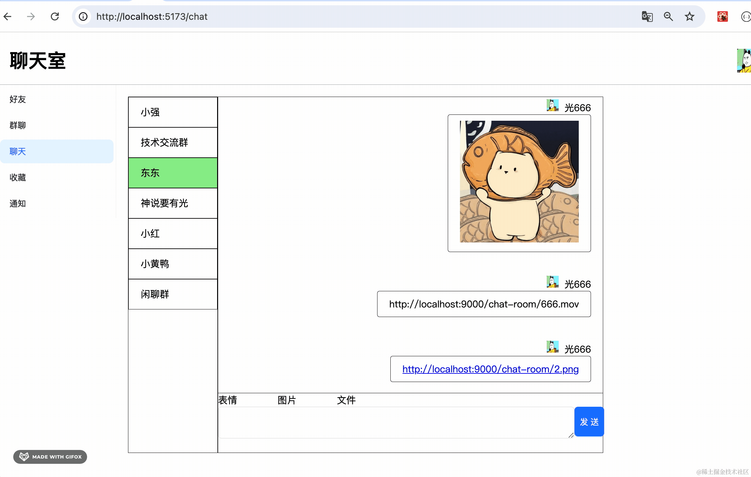Click the site info icon beside URL
This screenshot has width=751, height=477.
83,16
